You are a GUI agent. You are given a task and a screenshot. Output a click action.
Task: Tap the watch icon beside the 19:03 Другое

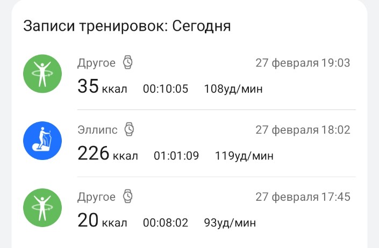[x=128, y=62]
